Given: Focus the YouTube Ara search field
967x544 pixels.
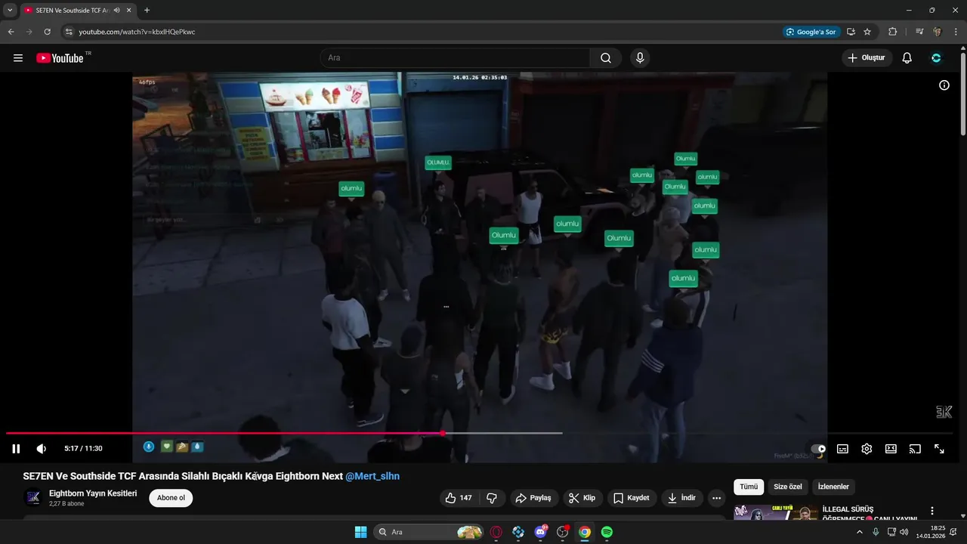Looking at the screenshot, I should tap(456, 58).
